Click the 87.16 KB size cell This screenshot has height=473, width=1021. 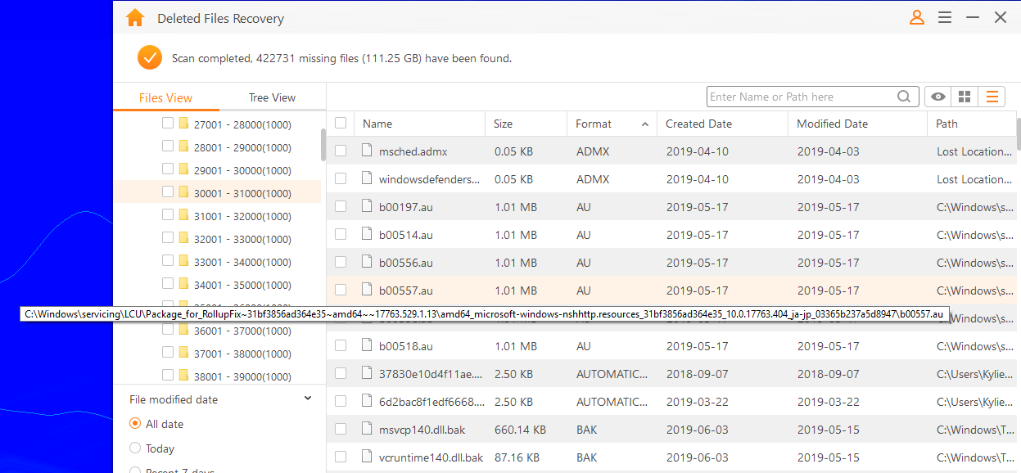517,457
